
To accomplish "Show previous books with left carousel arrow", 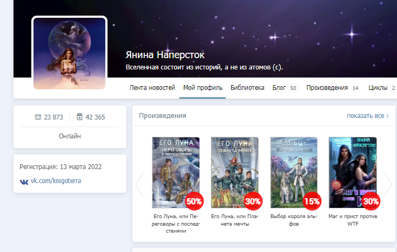I will [140, 184].
